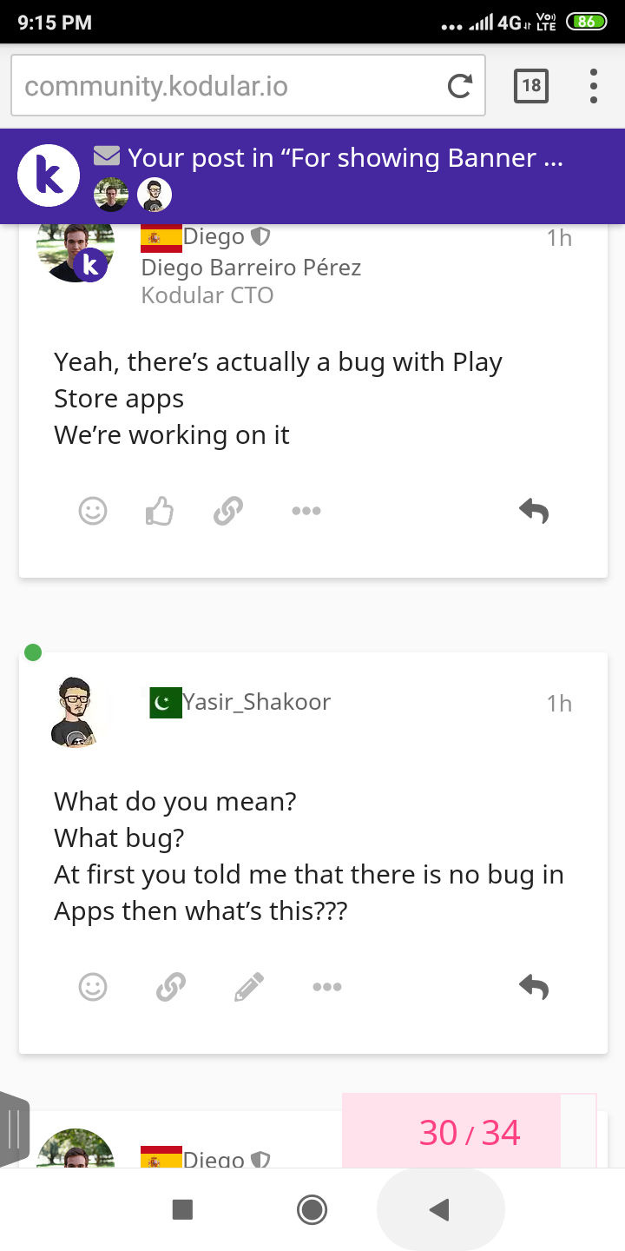Open the browser tab switcher showing 18
The width and height of the screenshot is (625, 1251).
(531, 86)
